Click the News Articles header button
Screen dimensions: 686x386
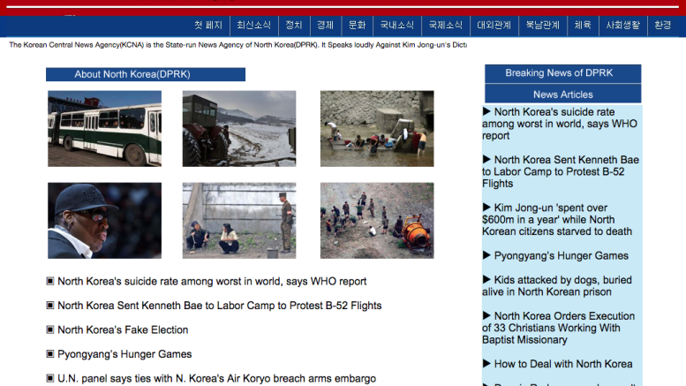(x=563, y=95)
